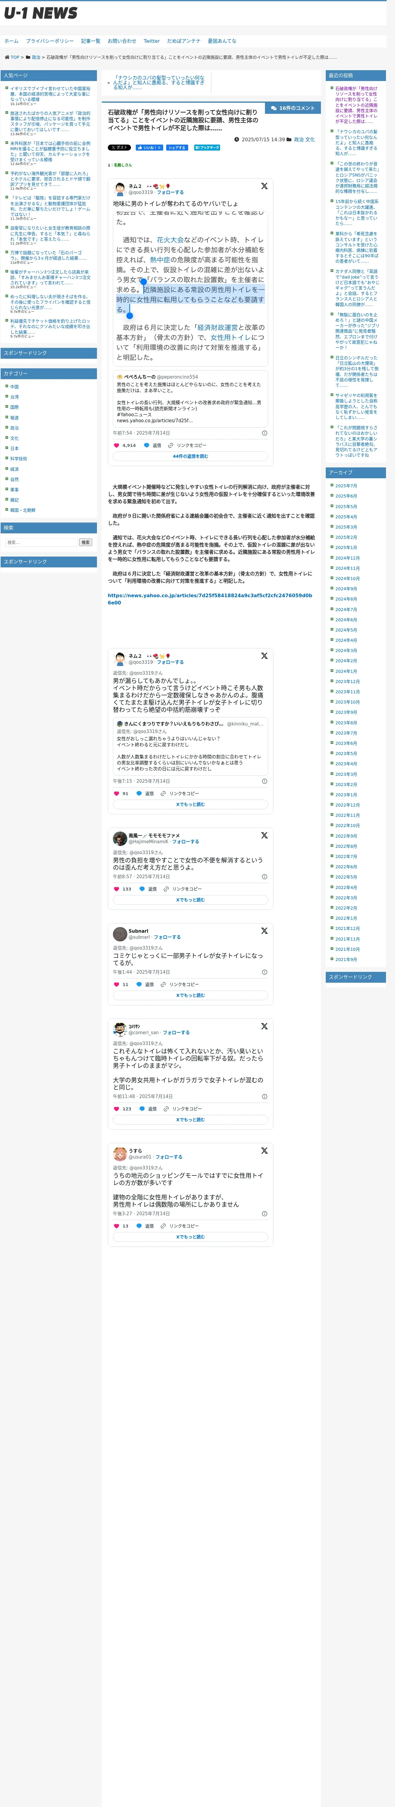The image size is (395, 1807).
Task: Open info icon on comeri_san's tweet
Action: [x=265, y=1097]
